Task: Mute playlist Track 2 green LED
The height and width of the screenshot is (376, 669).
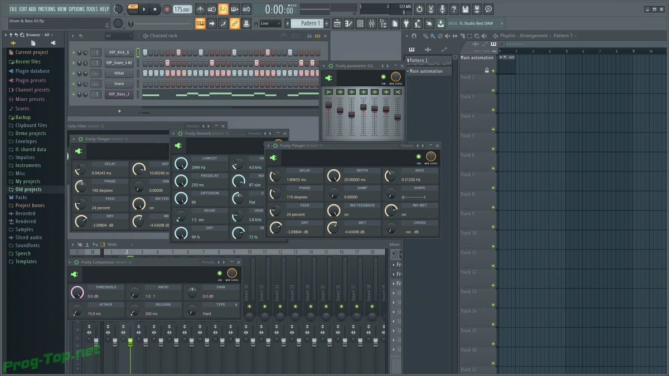Action: (x=493, y=90)
